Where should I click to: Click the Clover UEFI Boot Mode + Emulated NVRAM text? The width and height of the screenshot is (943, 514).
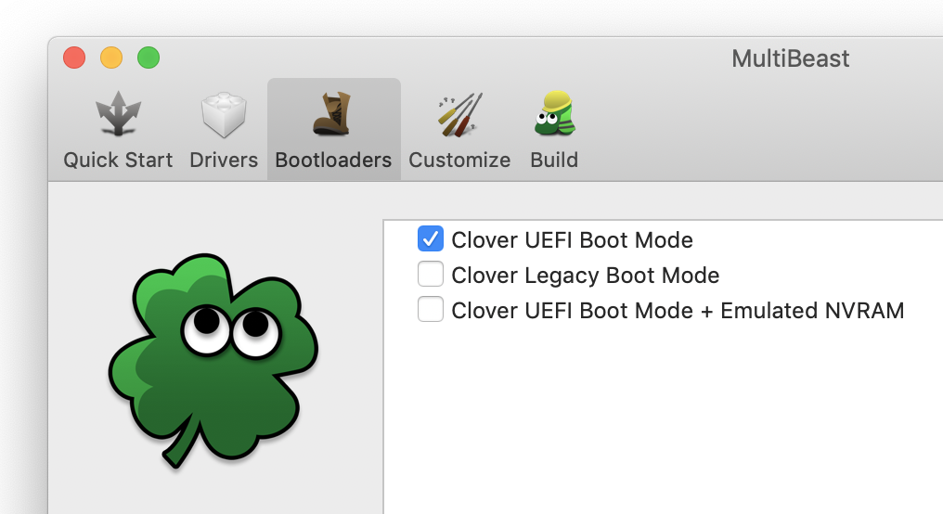[678, 310]
